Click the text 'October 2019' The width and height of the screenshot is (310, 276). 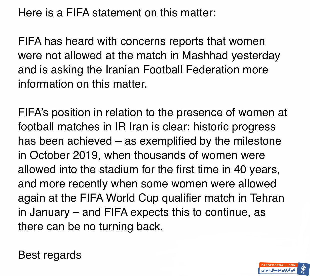(63, 155)
